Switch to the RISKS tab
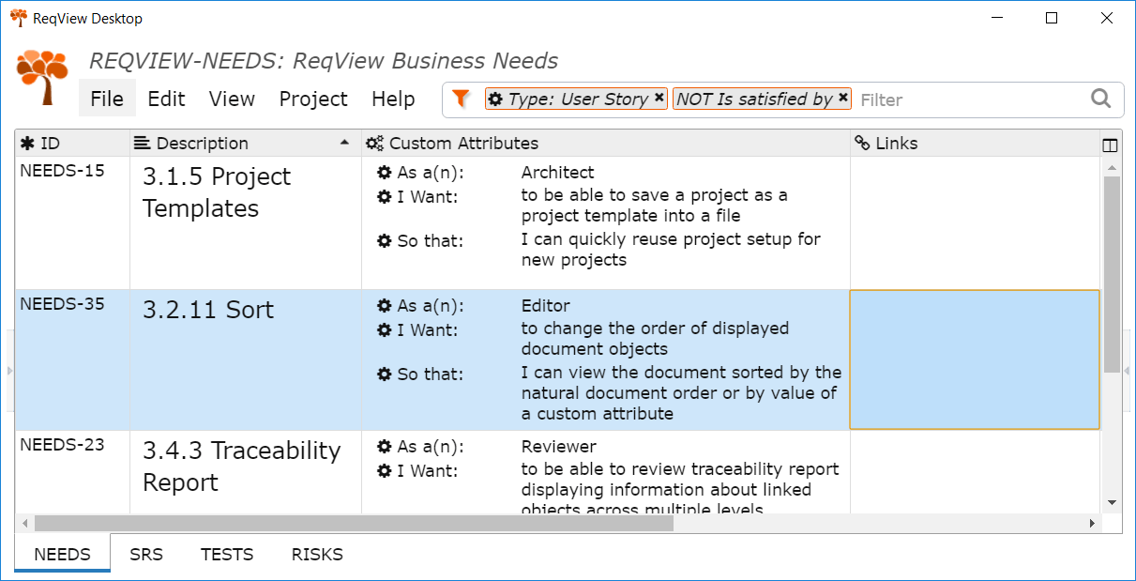 click(x=316, y=555)
